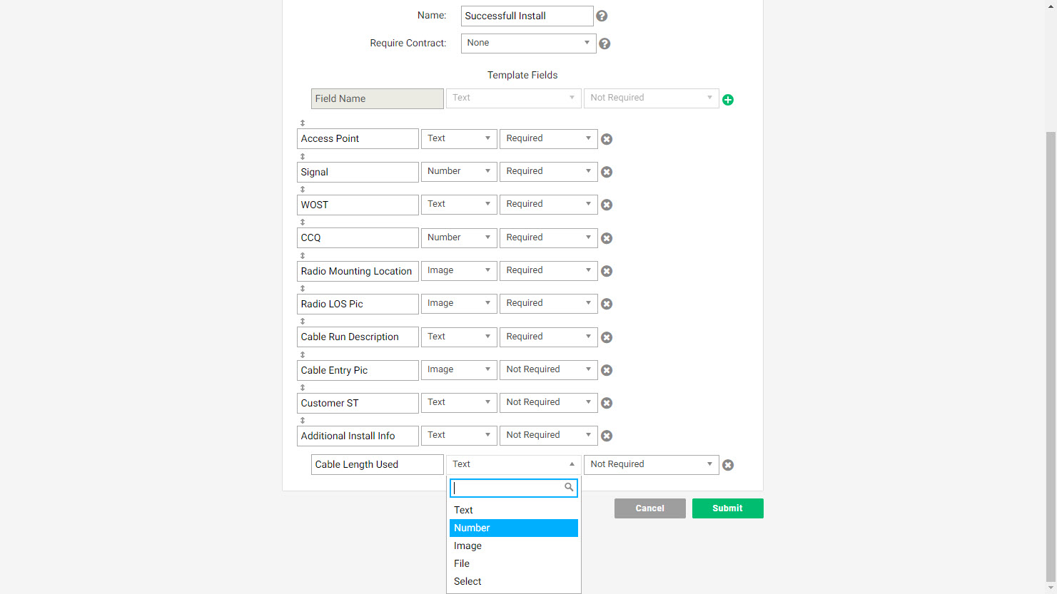1057x594 pixels.
Task: Focus the dropdown search box
Action: tap(514, 488)
